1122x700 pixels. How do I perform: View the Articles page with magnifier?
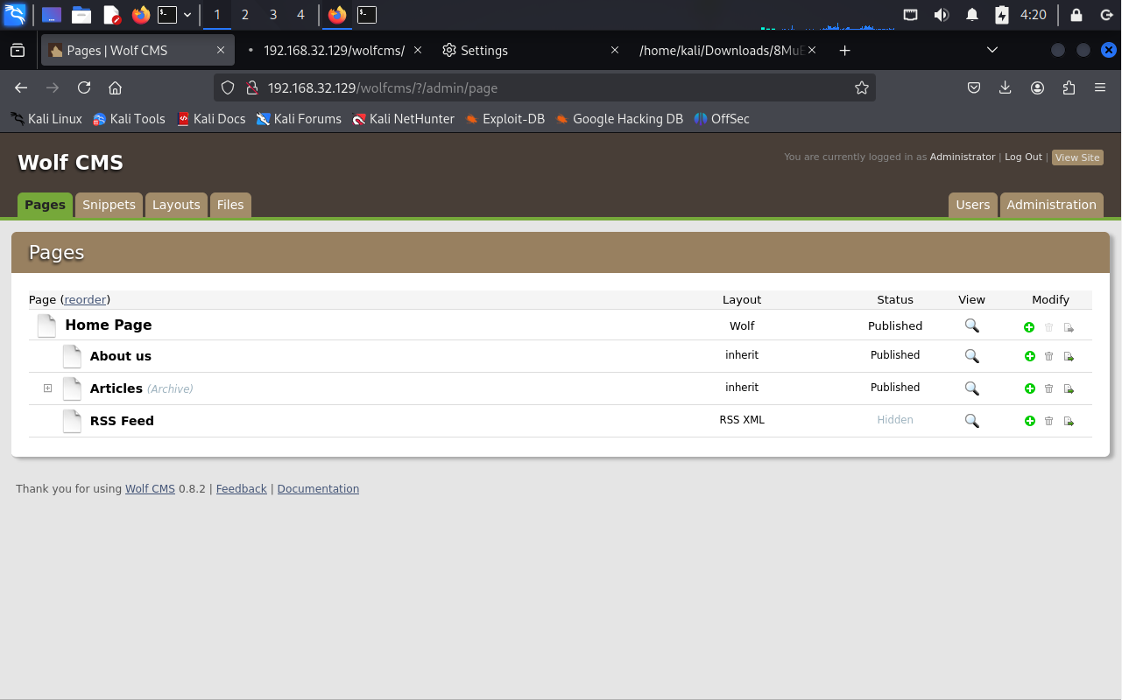971,388
